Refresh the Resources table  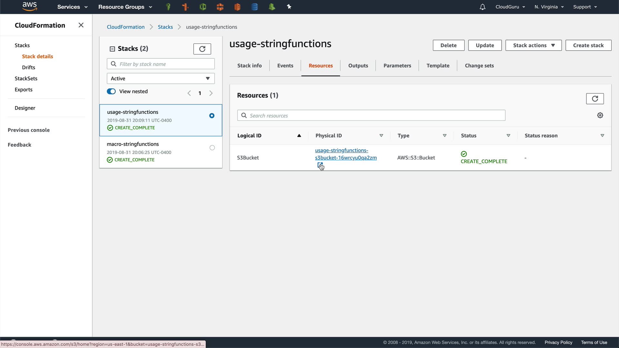594,99
